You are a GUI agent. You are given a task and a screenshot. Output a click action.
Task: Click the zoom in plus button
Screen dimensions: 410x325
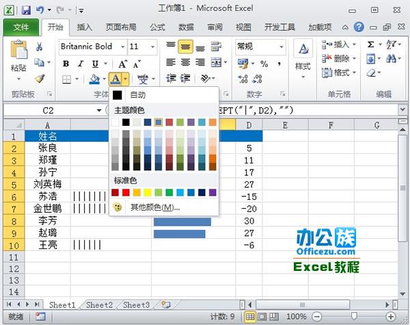pyautogui.click(x=390, y=317)
